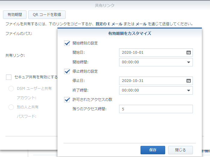Open the stop date calendar picker icon

point(189,81)
